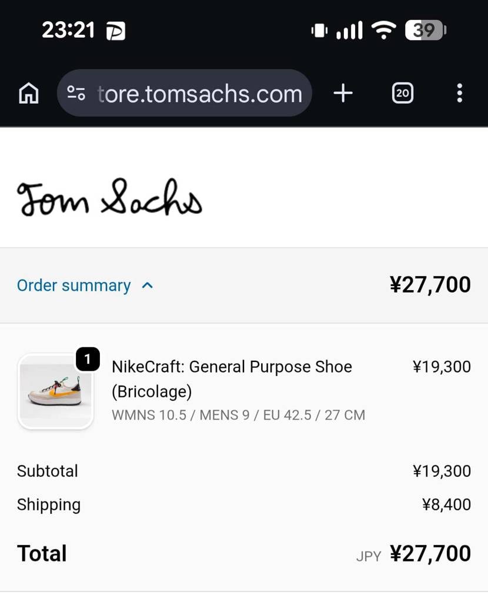Tap the tomsachs.com address bar
Image resolution: width=488 pixels, height=598 pixels.
tap(199, 94)
